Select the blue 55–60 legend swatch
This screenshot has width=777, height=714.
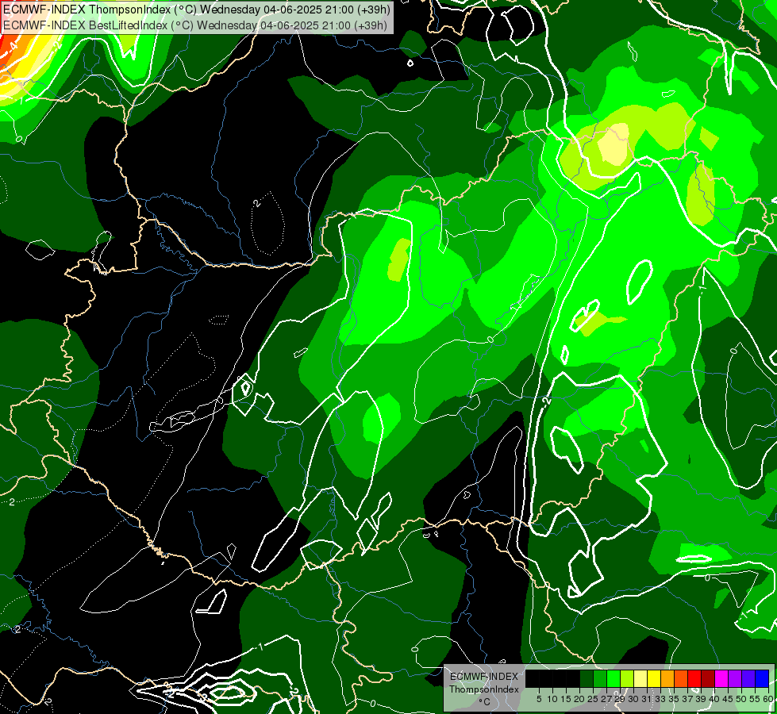[x=762, y=678]
